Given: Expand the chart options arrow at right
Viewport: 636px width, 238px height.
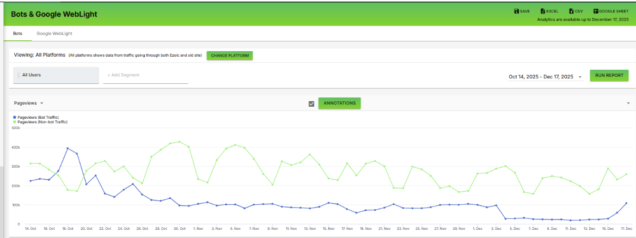Looking at the screenshot, I should (x=628, y=103).
